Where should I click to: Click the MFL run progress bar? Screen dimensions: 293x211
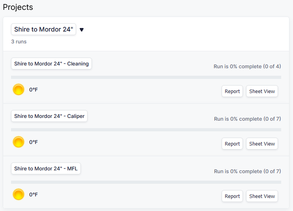tap(146, 182)
